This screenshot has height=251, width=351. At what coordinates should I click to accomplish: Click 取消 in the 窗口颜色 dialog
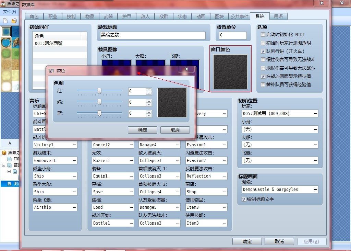[175, 130]
